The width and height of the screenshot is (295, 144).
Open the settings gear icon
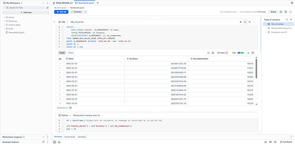point(292,3)
